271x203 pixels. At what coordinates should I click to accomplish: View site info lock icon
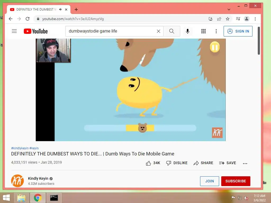[x=38, y=19]
